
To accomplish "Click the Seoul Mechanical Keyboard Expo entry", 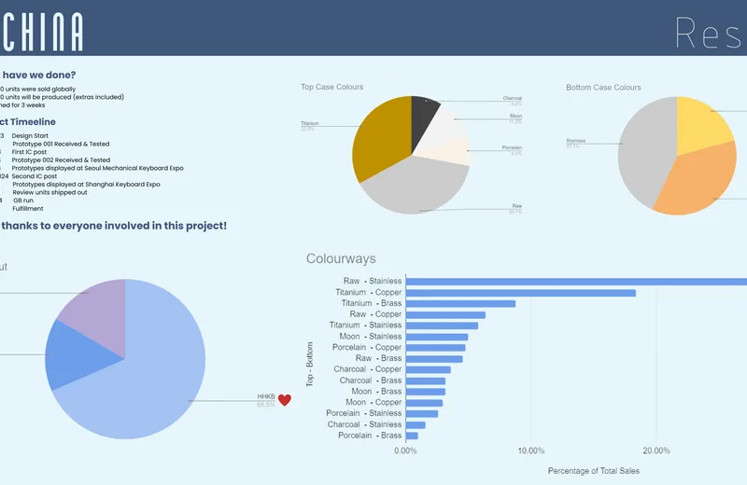I will click(x=98, y=168).
